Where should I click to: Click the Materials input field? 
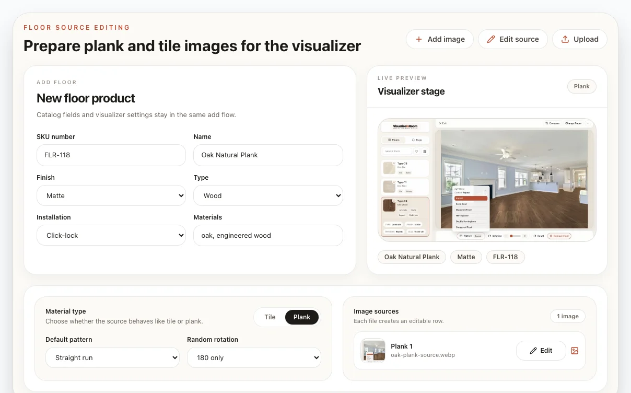(x=268, y=236)
